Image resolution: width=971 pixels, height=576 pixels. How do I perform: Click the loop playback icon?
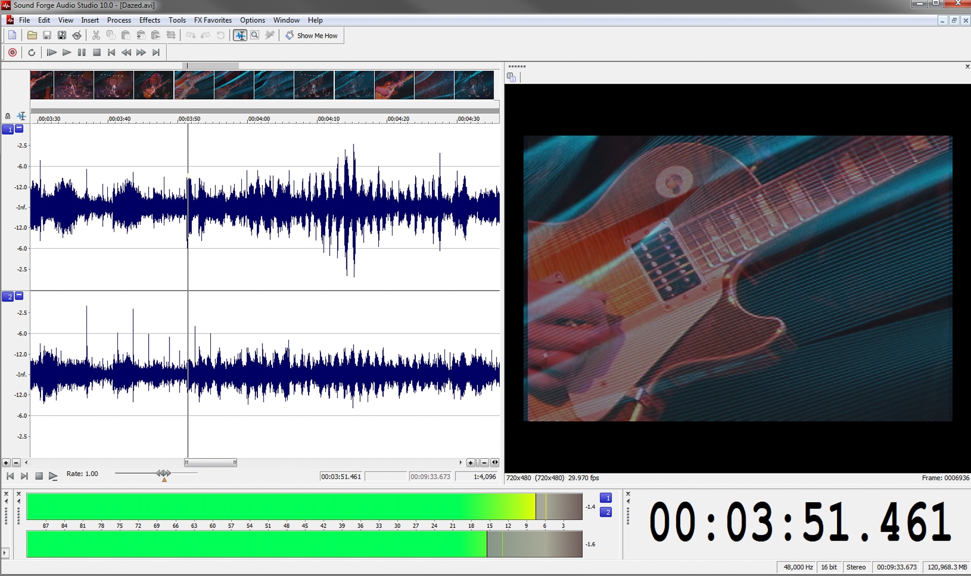(x=31, y=52)
